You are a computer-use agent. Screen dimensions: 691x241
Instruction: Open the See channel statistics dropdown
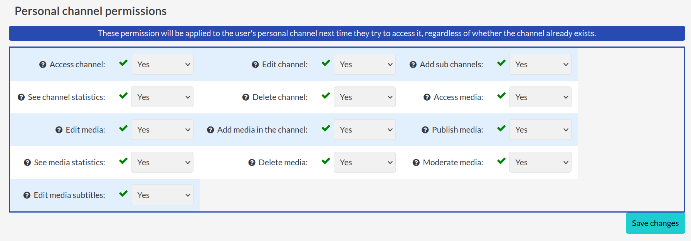162,97
